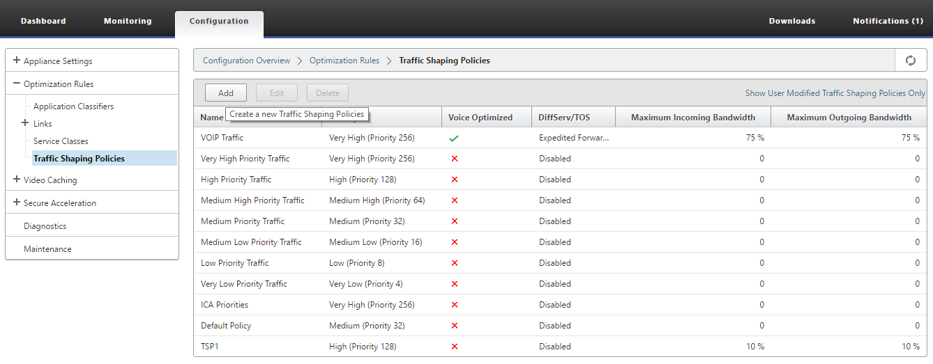Open the Monitoring tab
The width and height of the screenshot is (933, 364).
point(128,21)
